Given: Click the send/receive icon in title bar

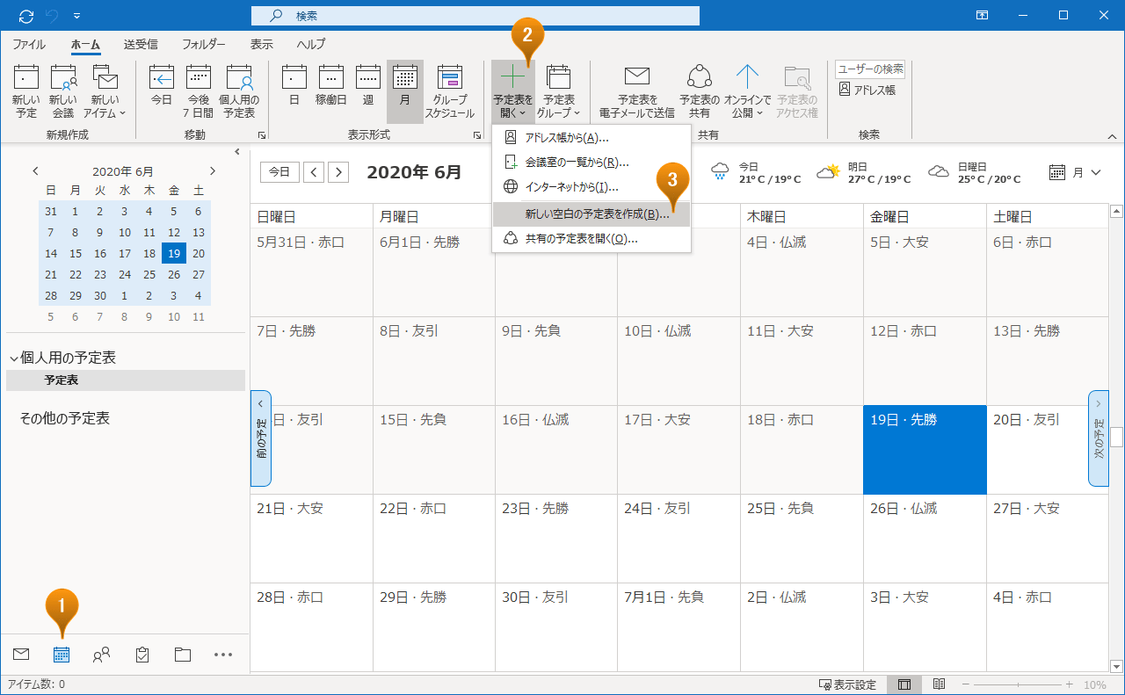Looking at the screenshot, I should tap(26, 16).
